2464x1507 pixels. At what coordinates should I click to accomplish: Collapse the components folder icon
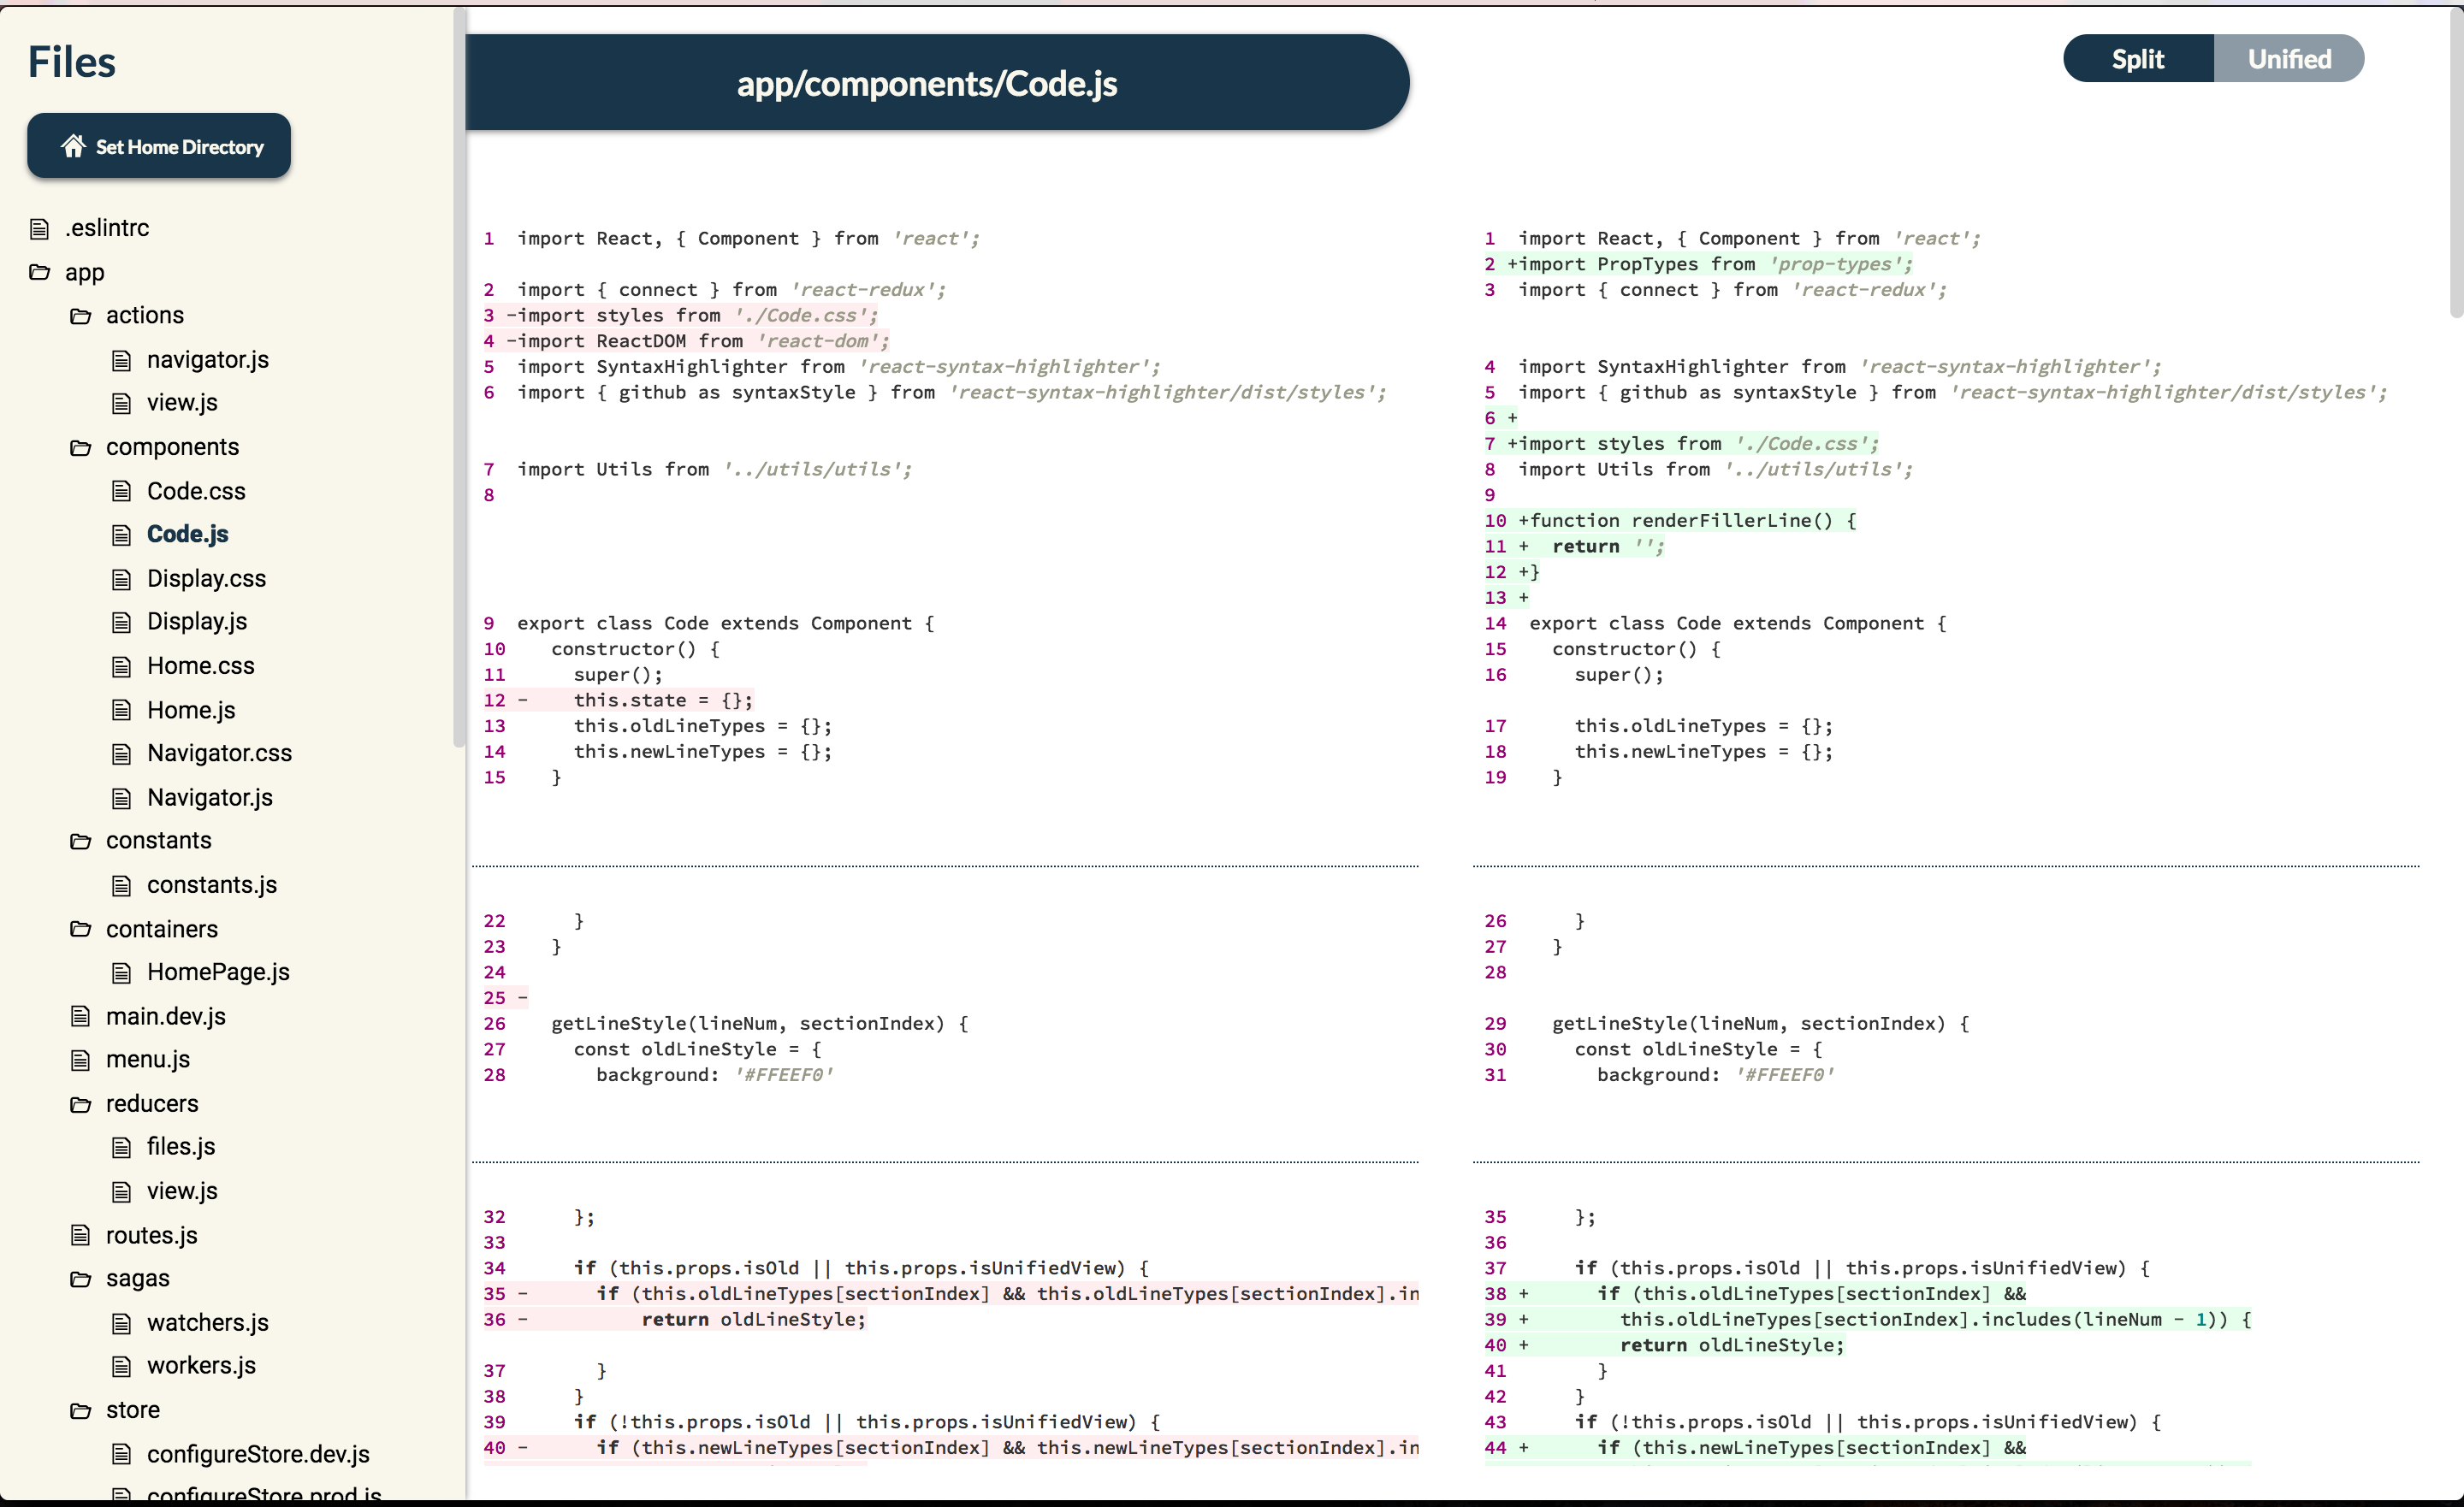pyautogui.click(x=81, y=447)
